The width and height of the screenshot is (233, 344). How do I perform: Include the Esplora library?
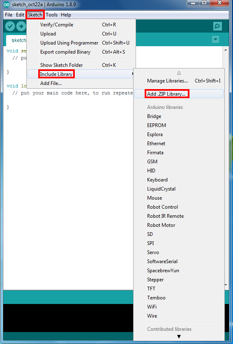(x=179, y=134)
